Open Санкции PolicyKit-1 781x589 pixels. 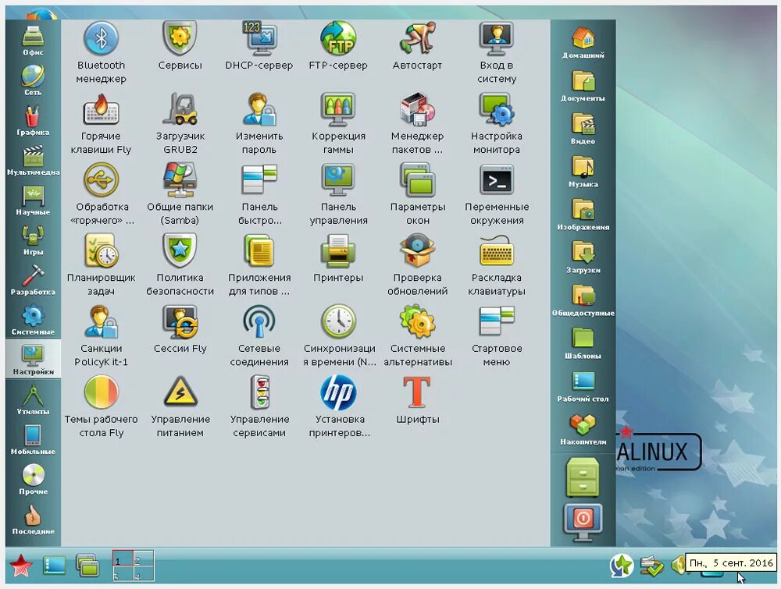[101, 335]
